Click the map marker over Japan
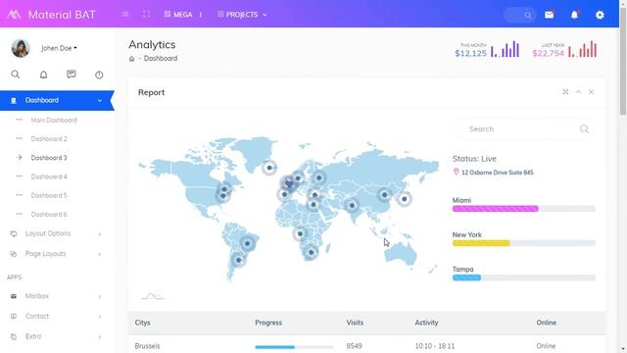The width and height of the screenshot is (627, 353). click(x=405, y=199)
